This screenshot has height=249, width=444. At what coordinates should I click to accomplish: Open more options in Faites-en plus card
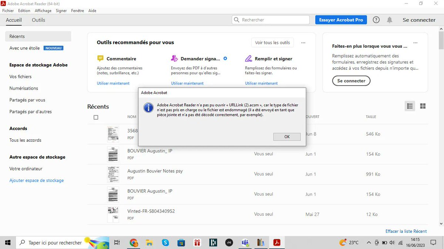click(x=416, y=43)
